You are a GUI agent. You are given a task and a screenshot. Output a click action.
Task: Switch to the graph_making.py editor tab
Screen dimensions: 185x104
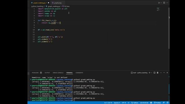click(x=39, y=3)
